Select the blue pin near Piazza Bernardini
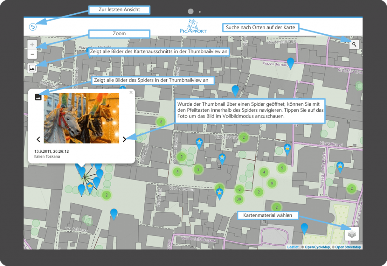387x266 pixels. (290, 63)
